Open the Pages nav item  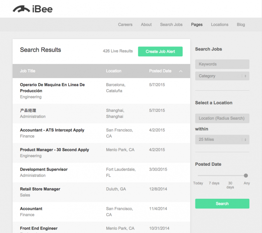(x=197, y=25)
